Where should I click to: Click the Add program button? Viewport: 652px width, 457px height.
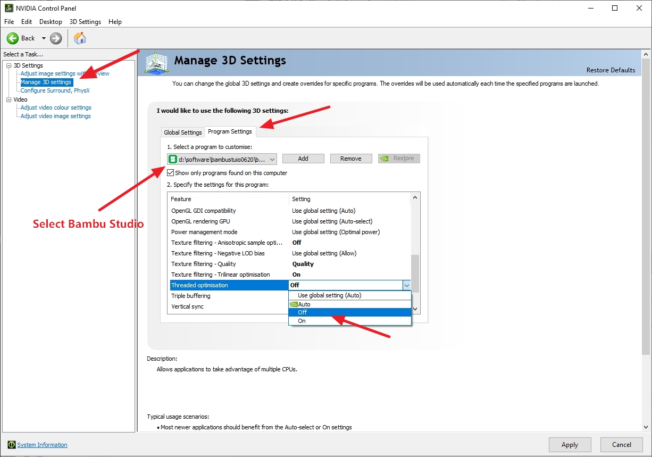pyautogui.click(x=303, y=159)
